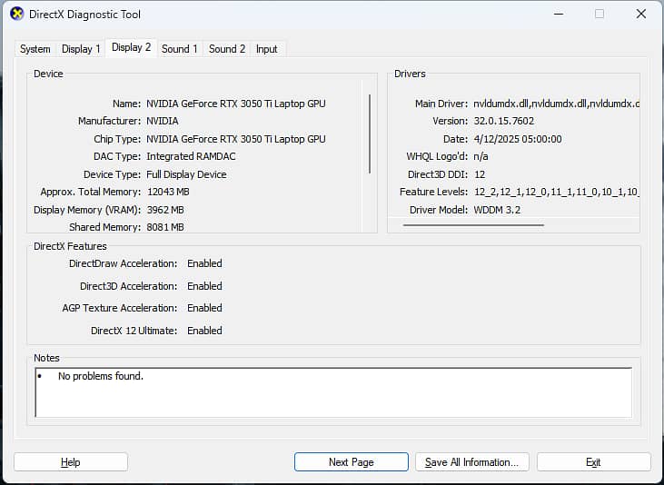Click the WHQL Logo'd value 'n/a'
664x485 pixels.
click(x=481, y=157)
